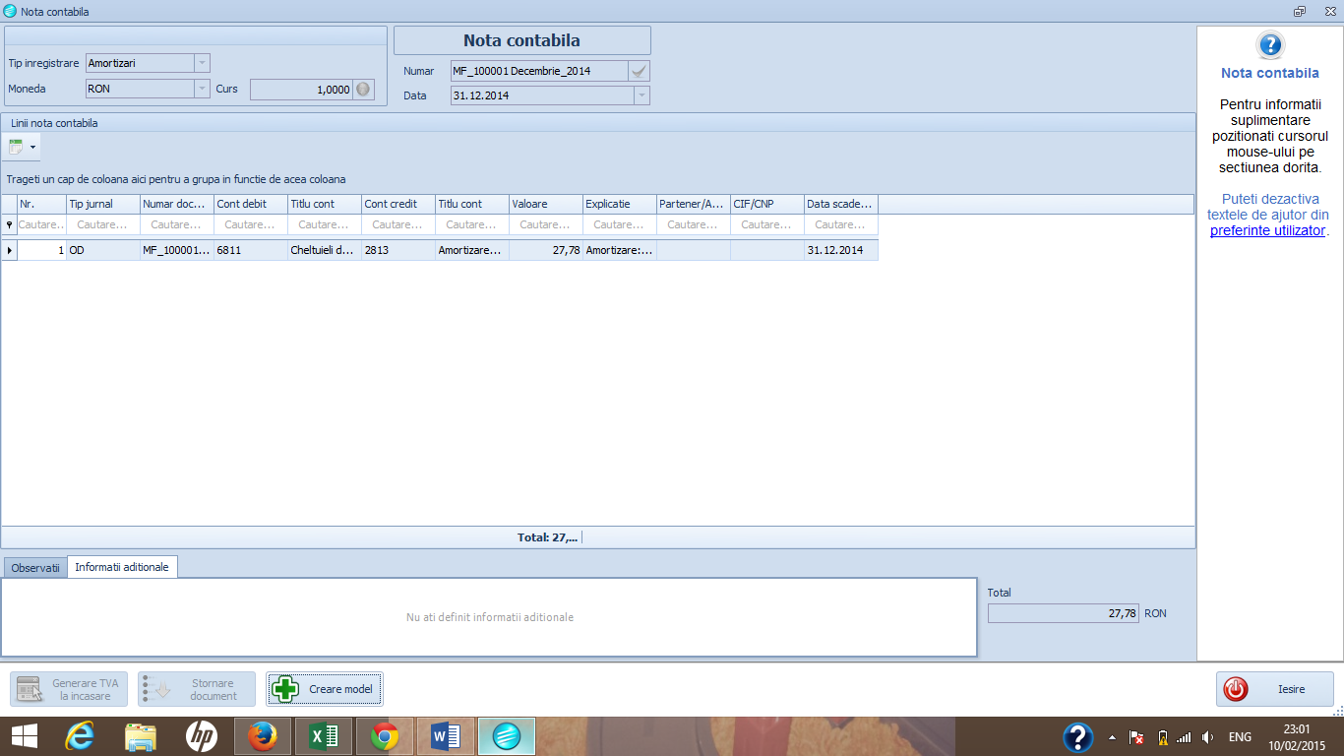
Task: Sort by Tip jurnal column header
Action: point(103,204)
